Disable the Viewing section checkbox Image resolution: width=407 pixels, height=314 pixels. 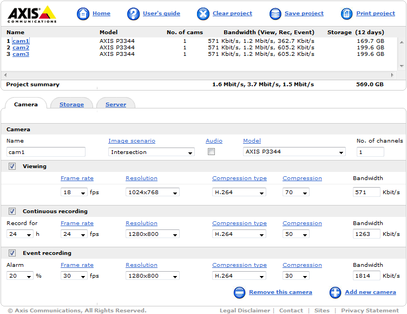[x=12, y=166]
